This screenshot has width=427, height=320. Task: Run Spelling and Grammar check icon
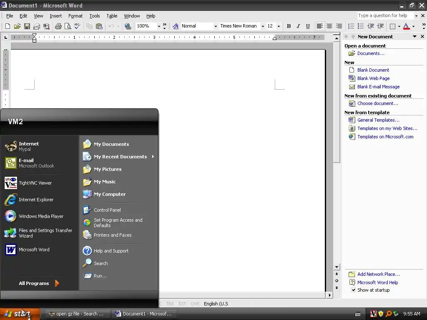pyautogui.click(x=78, y=26)
